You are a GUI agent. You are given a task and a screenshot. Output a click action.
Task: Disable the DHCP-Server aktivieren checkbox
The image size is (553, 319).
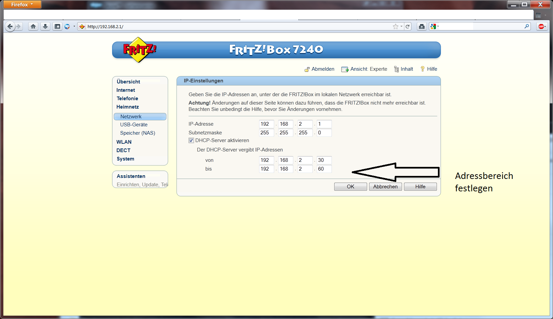[191, 140]
